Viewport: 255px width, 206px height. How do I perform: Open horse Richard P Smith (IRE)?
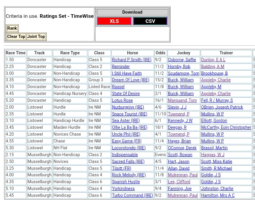pos(132,60)
